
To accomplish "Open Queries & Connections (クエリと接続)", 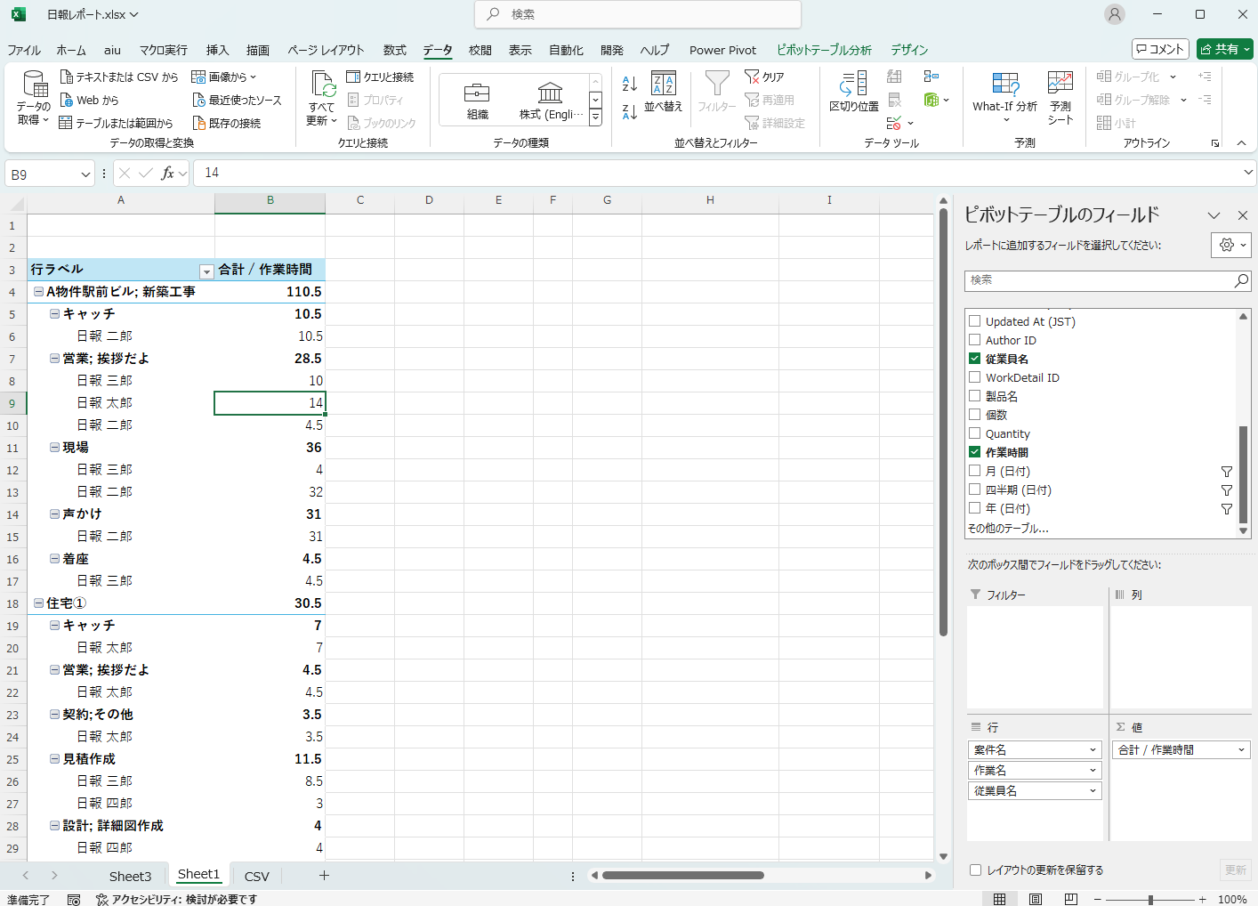I will click(380, 77).
